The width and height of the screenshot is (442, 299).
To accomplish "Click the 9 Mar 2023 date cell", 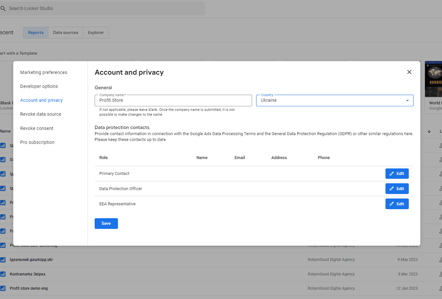I will pos(408,274).
